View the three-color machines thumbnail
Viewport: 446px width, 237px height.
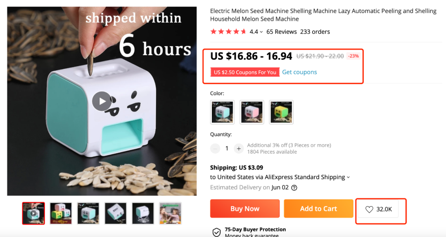coord(61,214)
